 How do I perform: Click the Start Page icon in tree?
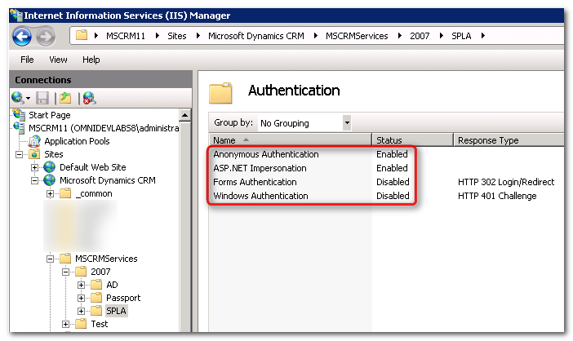coord(19,115)
